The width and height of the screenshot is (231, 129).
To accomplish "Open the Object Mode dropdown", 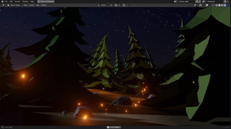I will [15, 5].
